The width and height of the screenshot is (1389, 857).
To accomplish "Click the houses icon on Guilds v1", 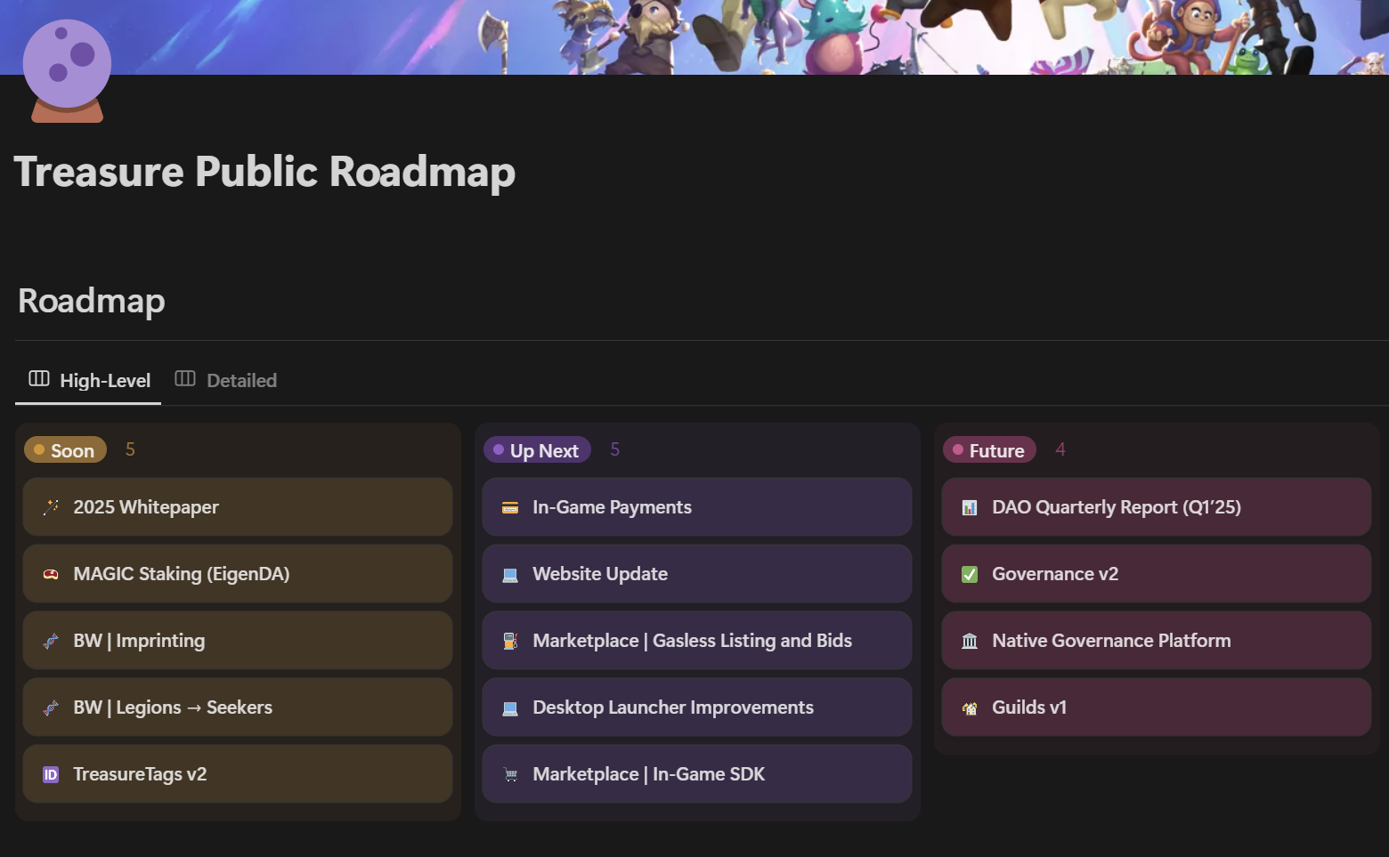I will [970, 707].
